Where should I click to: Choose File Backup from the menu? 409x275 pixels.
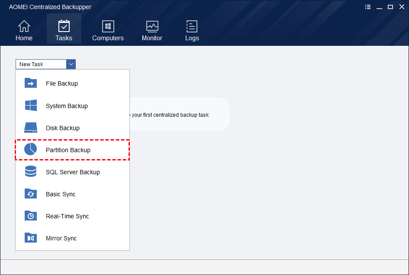pyautogui.click(x=73, y=83)
